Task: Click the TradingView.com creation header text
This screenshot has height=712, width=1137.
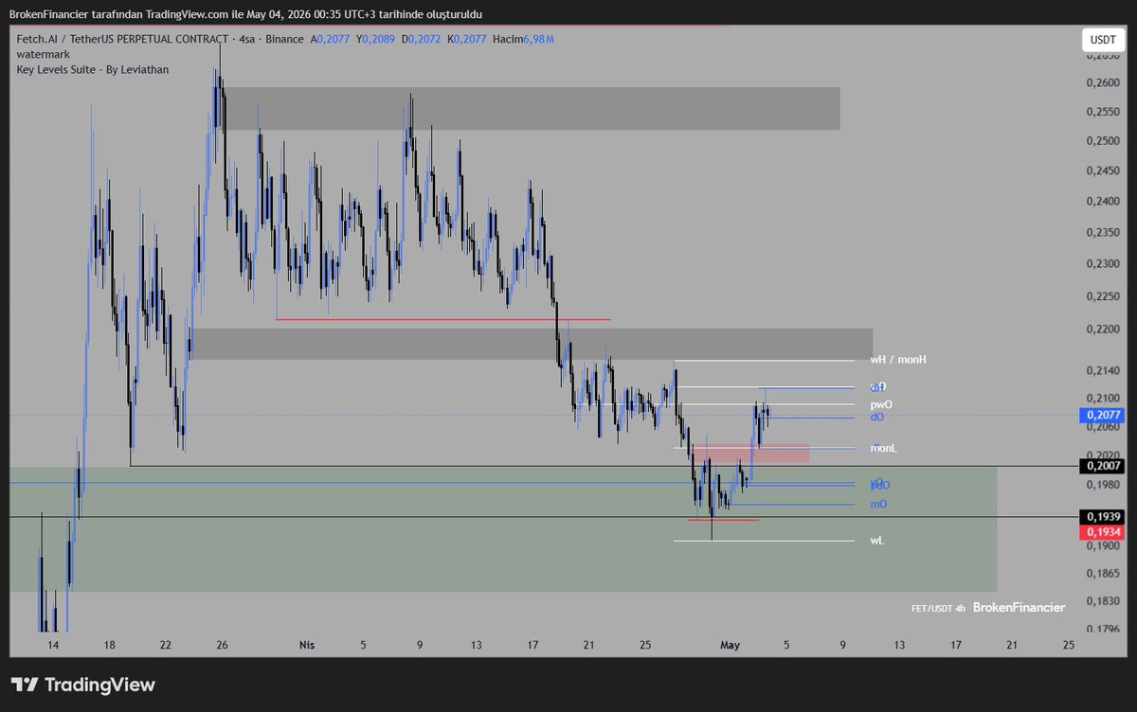Action: 245,14
